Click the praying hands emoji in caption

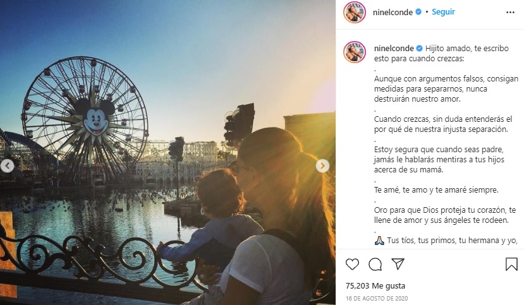[379, 241]
